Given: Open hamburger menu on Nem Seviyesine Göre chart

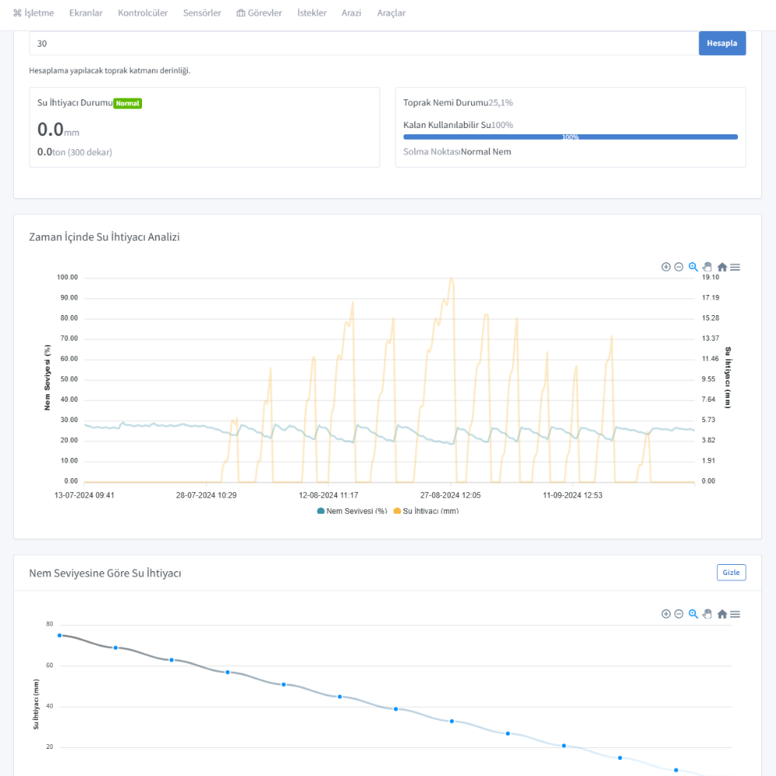Looking at the screenshot, I should click(735, 614).
